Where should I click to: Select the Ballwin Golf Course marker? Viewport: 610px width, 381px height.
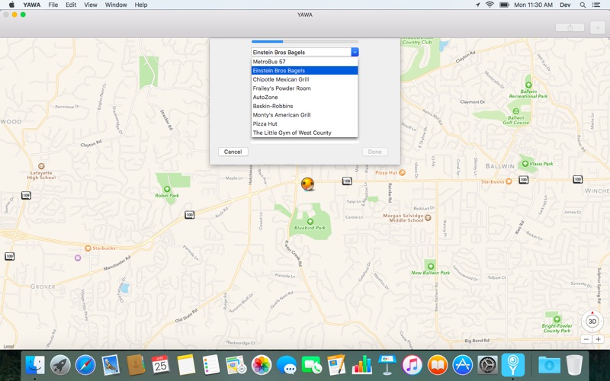coord(516,111)
